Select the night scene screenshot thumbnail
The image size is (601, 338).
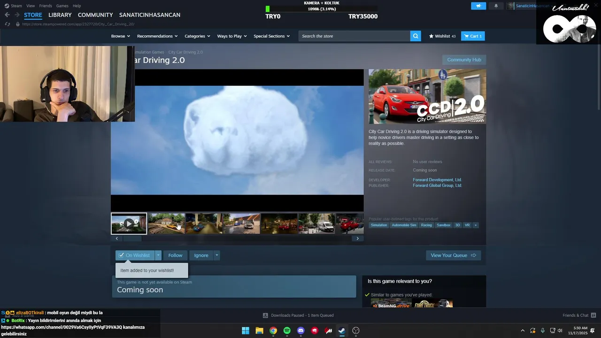tap(279, 223)
